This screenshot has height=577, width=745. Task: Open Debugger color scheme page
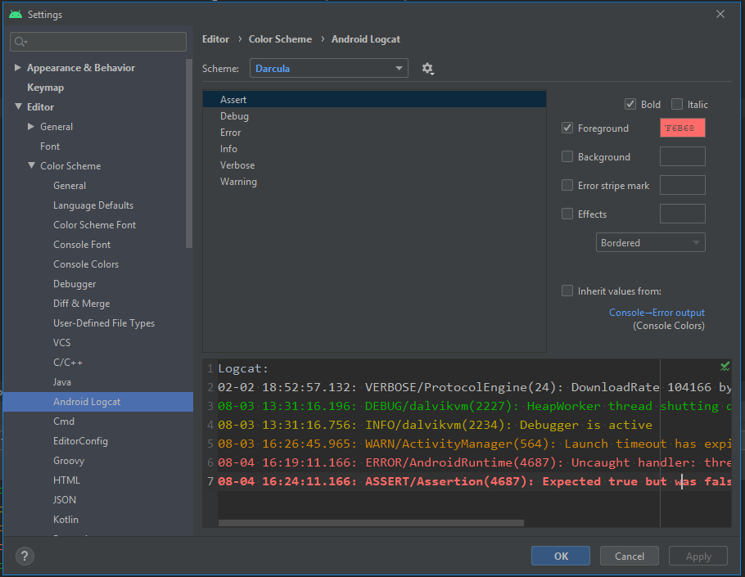(74, 283)
